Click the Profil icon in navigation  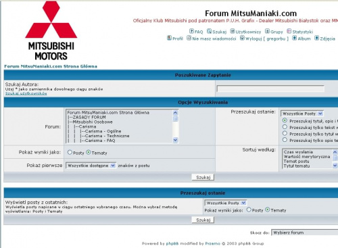tap(169, 38)
